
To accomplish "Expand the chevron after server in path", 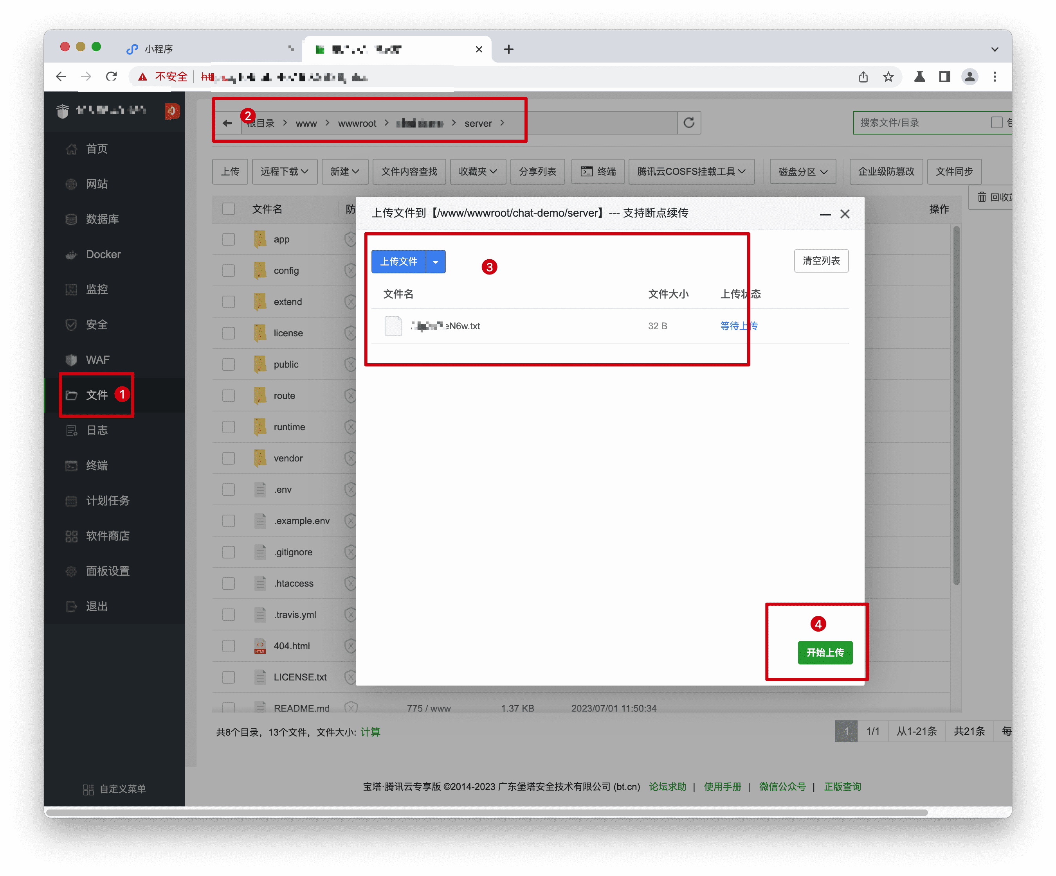I will (502, 123).
